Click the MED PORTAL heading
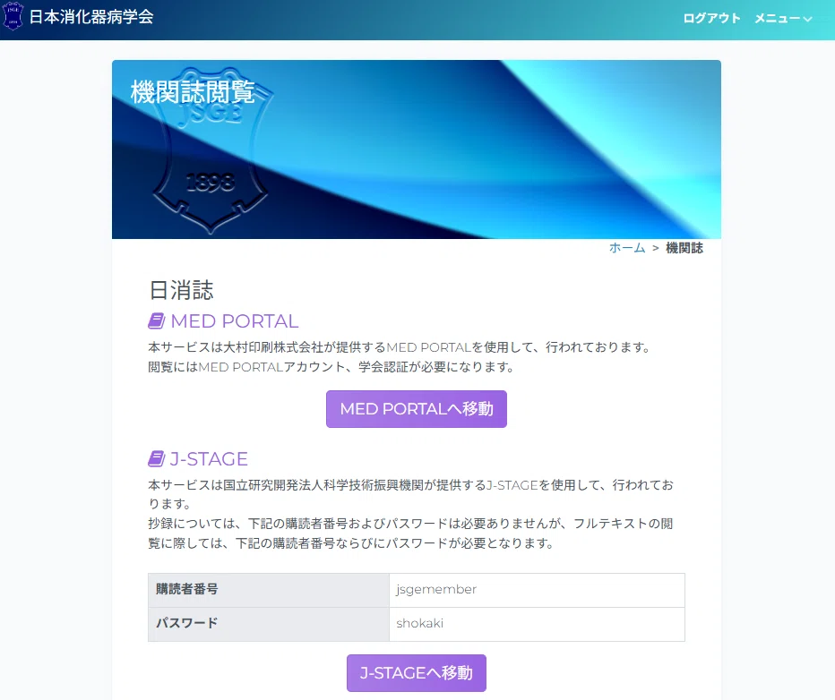Image resolution: width=835 pixels, height=700 pixels. [x=235, y=321]
